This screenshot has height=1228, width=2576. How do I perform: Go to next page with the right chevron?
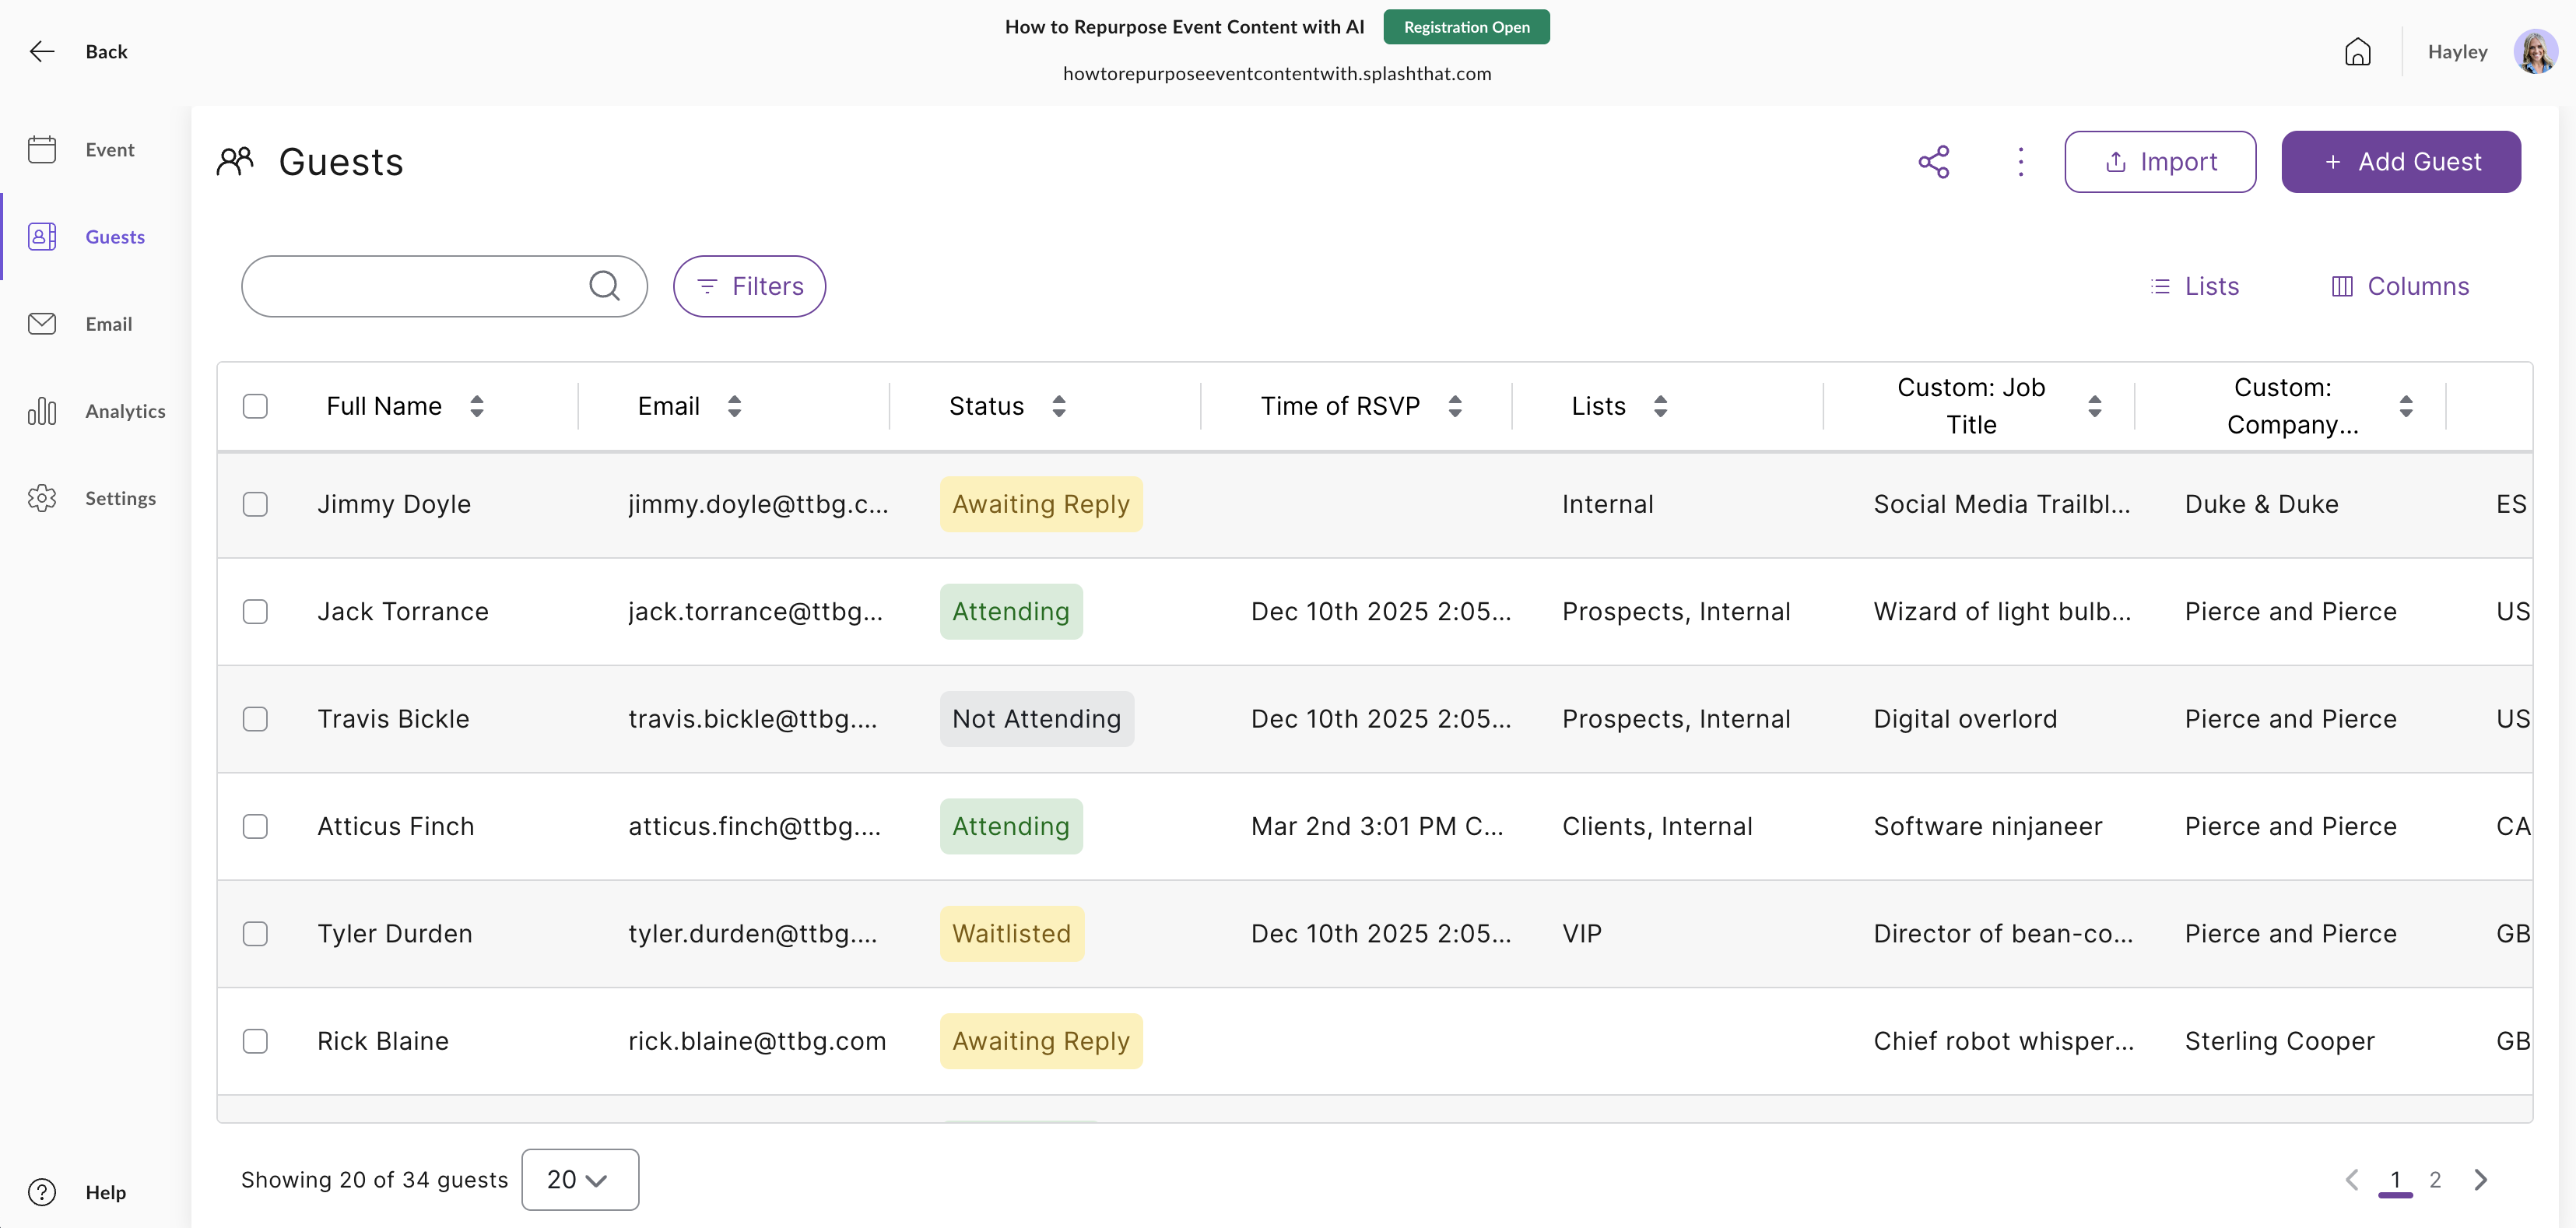2480,1180
